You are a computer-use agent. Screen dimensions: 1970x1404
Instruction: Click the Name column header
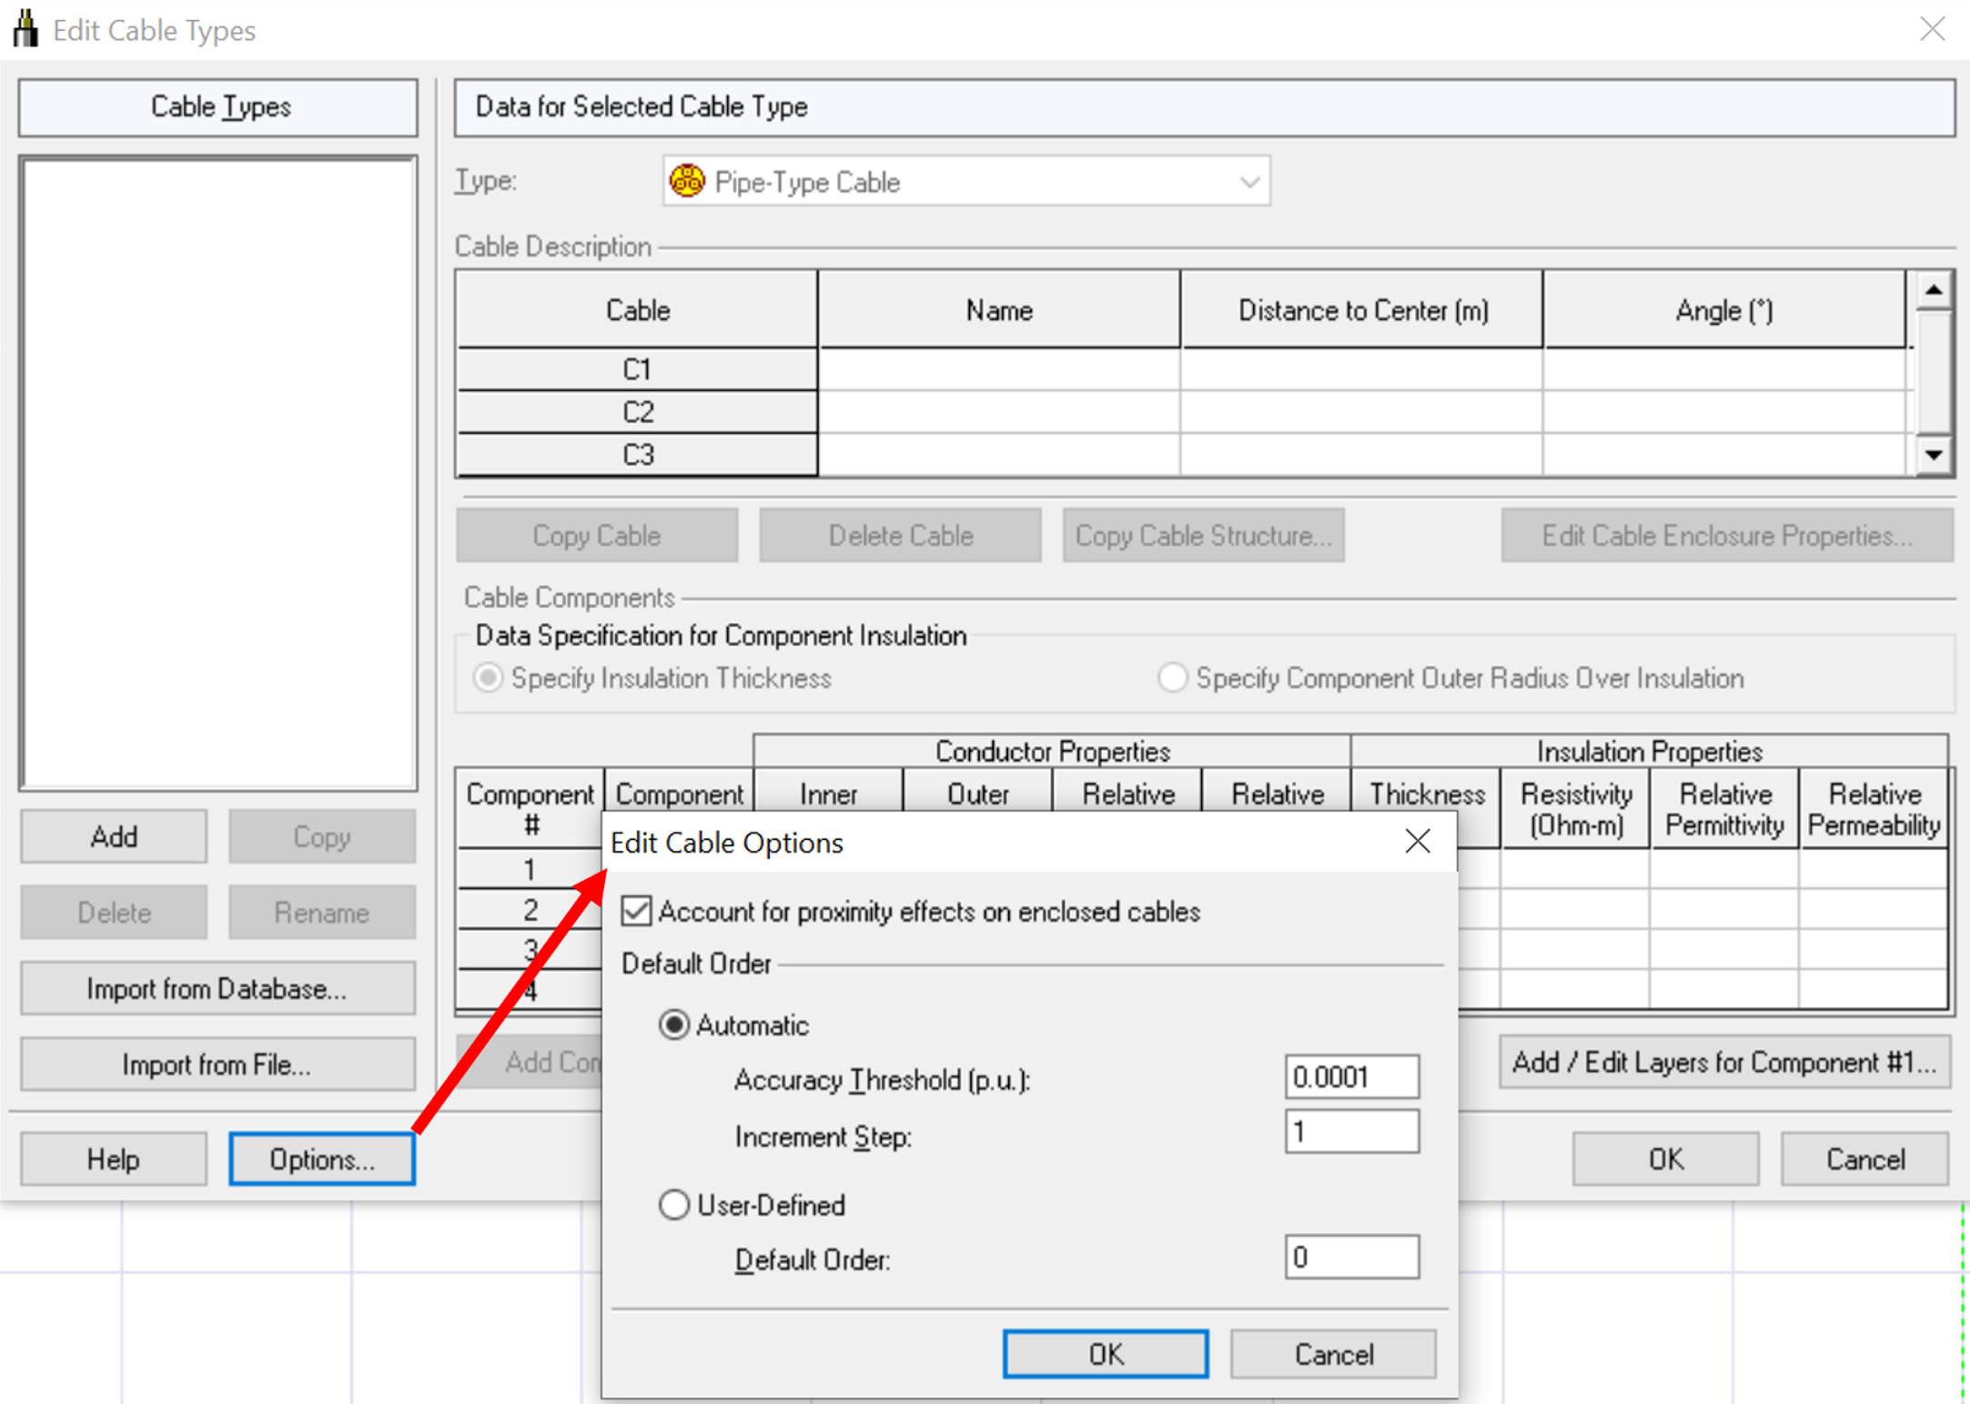click(999, 310)
